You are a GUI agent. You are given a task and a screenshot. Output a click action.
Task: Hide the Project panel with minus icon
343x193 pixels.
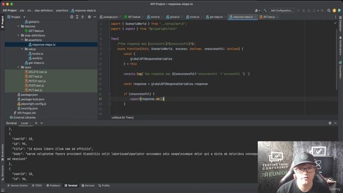tap(95, 17)
